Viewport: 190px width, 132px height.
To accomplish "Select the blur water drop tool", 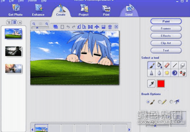I will pos(159,73).
